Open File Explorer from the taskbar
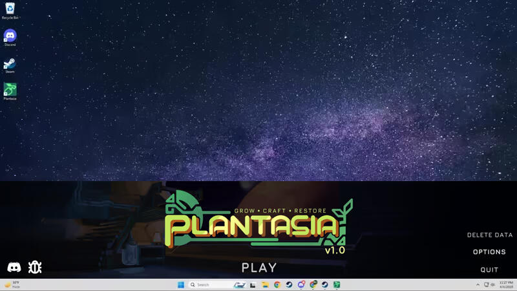 265,285
